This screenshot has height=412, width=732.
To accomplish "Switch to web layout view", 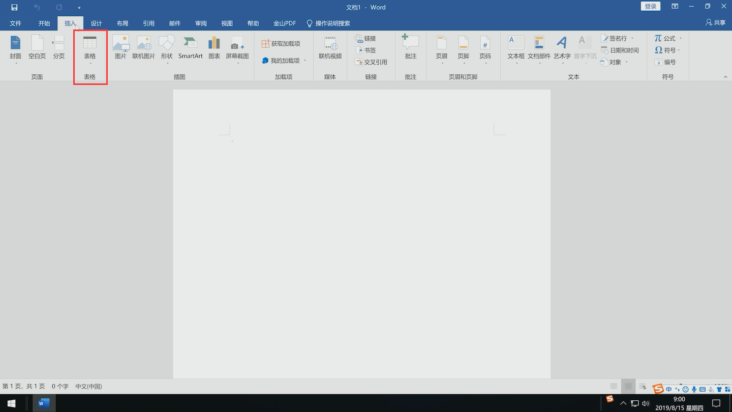I will pos(643,387).
